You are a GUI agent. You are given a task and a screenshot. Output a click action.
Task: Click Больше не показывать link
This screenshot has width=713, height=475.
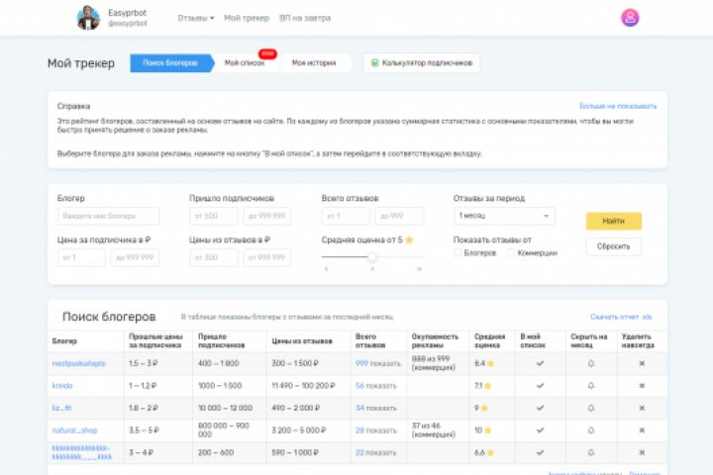pos(618,106)
